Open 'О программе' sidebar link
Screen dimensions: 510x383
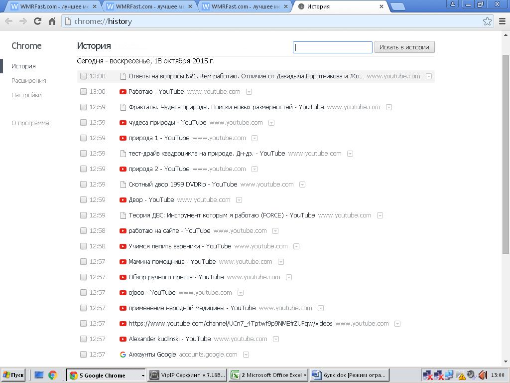tap(30, 123)
